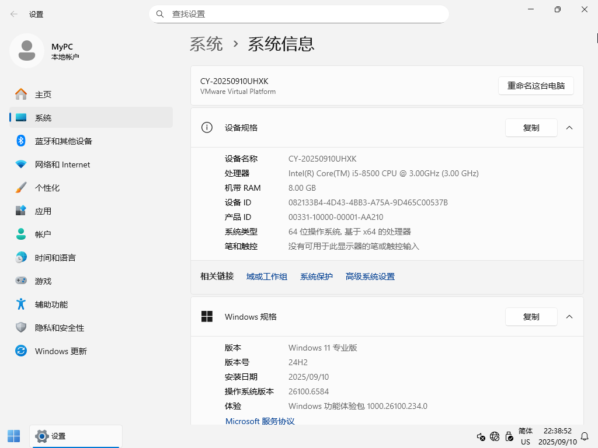The height and width of the screenshot is (448, 598).
Task: Click the Find a setting search box (查找设置)
Action: (x=304, y=14)
